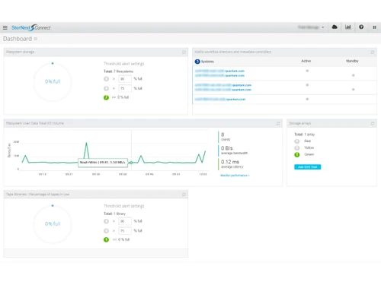Refresh the workflow directors and metadata controllers panel
Screen dimensions: 381x285
(x=373, y=52)
